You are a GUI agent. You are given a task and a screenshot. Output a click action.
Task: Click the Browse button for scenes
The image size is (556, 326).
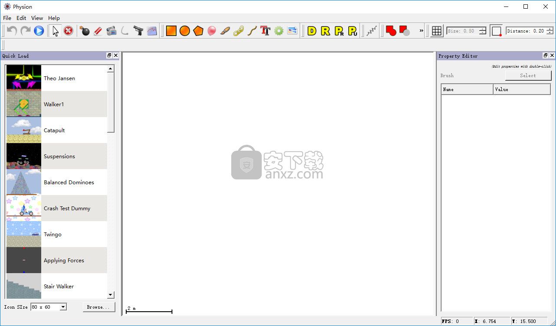click(99, 306)
